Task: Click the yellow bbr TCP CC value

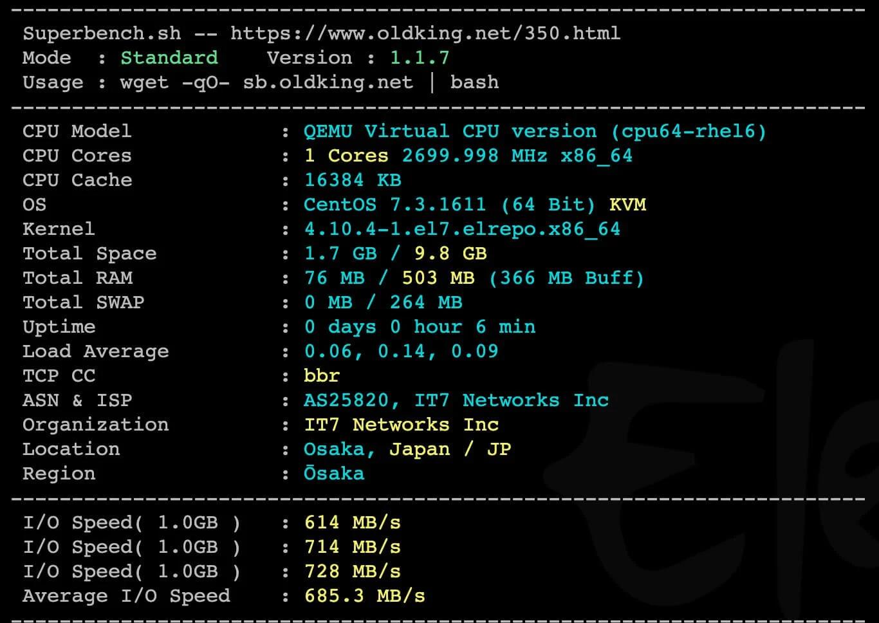Action: pos(322,376)
